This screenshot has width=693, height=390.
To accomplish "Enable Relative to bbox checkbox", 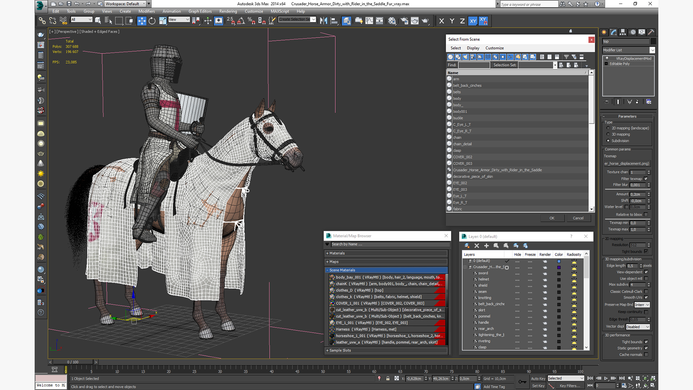I will 646,214.
